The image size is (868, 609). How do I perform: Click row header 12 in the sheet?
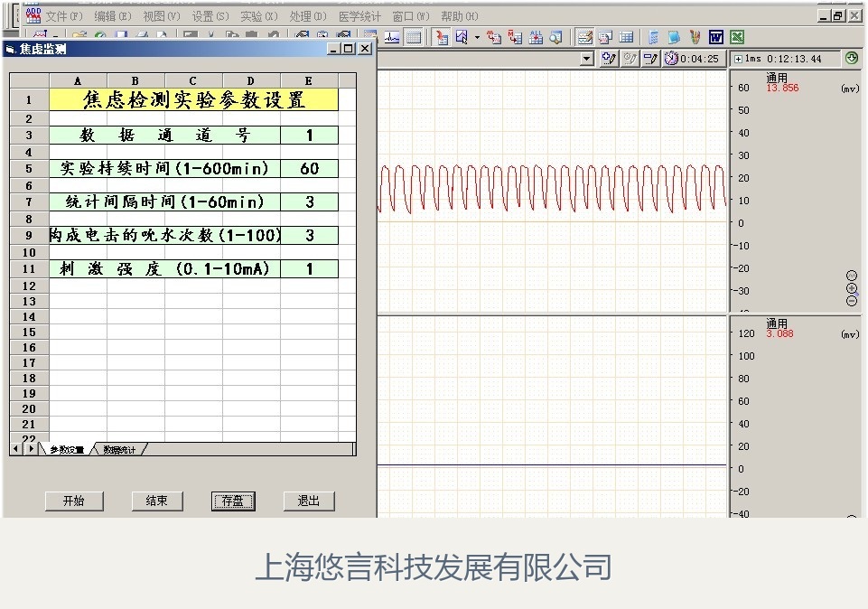[29, 286]
